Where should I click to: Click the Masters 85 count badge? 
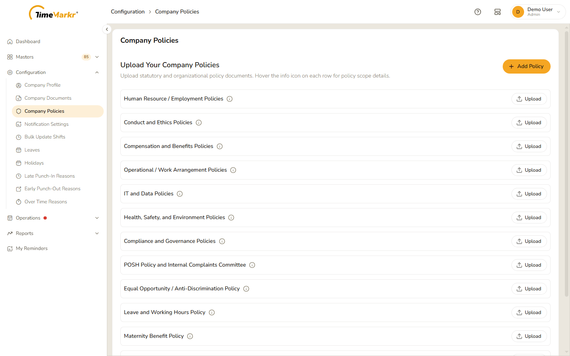86,57
